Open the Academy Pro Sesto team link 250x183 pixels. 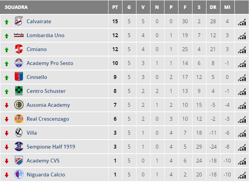coord(50,63)
